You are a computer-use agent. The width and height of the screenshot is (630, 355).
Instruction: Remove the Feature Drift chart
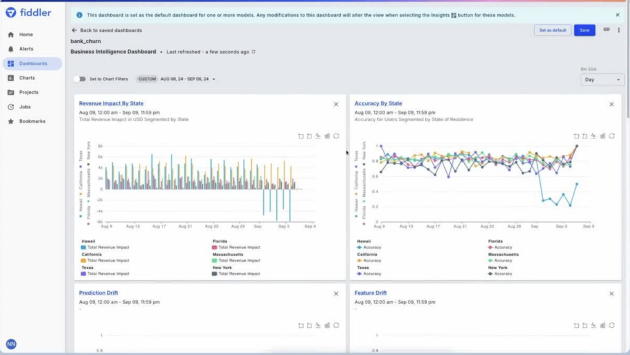(x=612, y=294)
